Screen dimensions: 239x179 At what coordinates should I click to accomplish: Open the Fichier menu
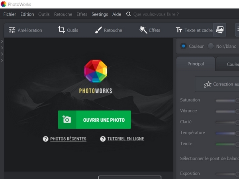pyautogui.click(x=10, y=14)
